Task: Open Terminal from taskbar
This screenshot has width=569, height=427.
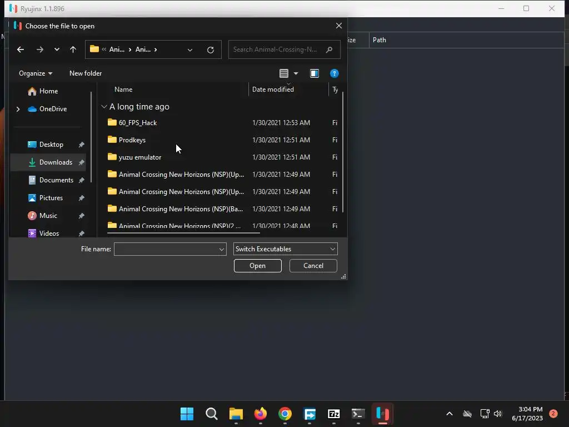Action: point(358,414)
